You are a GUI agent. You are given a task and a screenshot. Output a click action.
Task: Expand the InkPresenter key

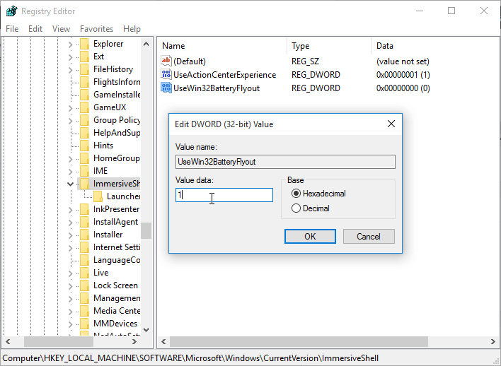point(71,210)
